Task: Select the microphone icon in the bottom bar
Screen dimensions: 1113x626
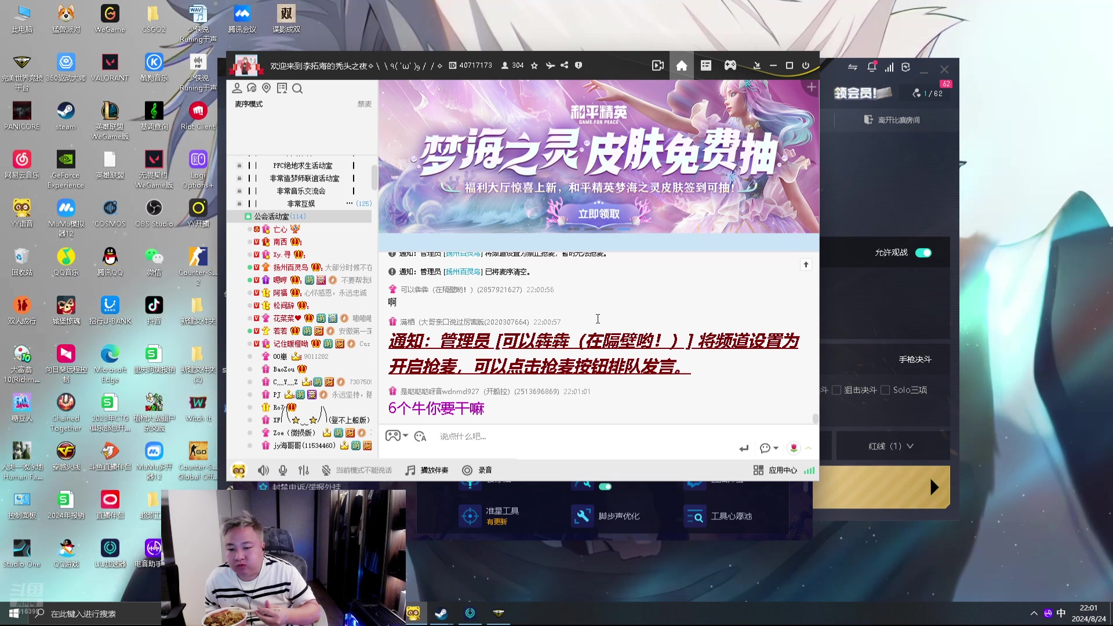Action: coord(283,471)
